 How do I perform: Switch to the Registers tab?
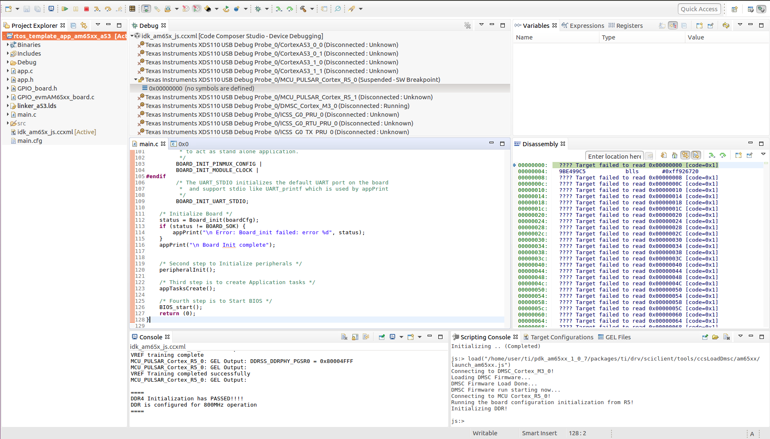pos(629,26)
